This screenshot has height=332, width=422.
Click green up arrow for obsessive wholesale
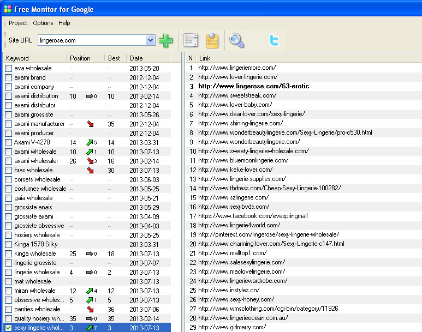(90, 300)
